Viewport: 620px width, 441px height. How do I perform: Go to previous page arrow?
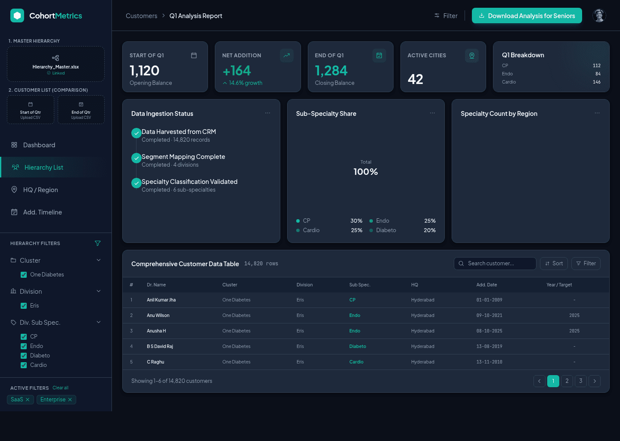(x=539, y=381)
